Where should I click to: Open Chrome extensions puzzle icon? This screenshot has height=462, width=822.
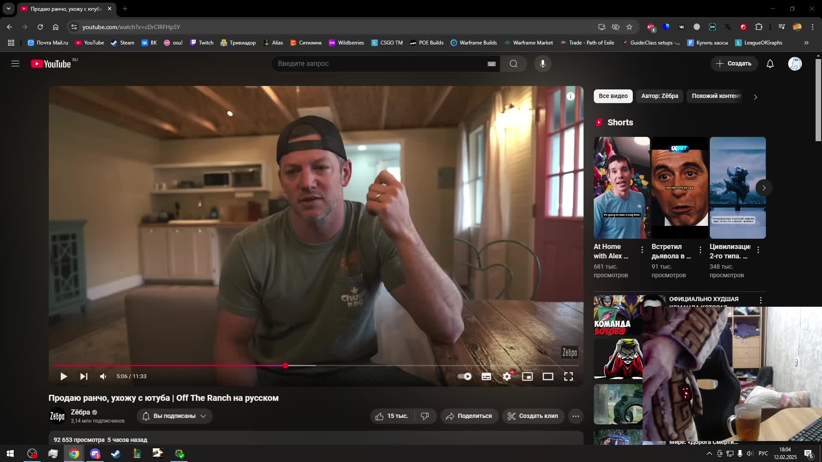pyautogui.click(x=759, y=27)
